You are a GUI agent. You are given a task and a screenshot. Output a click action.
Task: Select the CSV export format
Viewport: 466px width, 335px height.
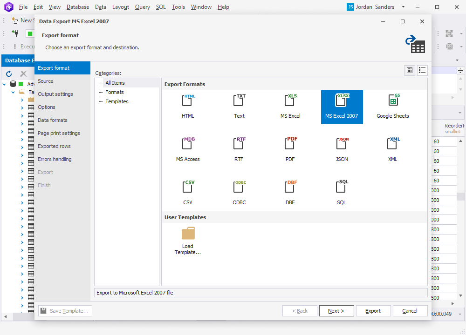(x=188, y=194)
